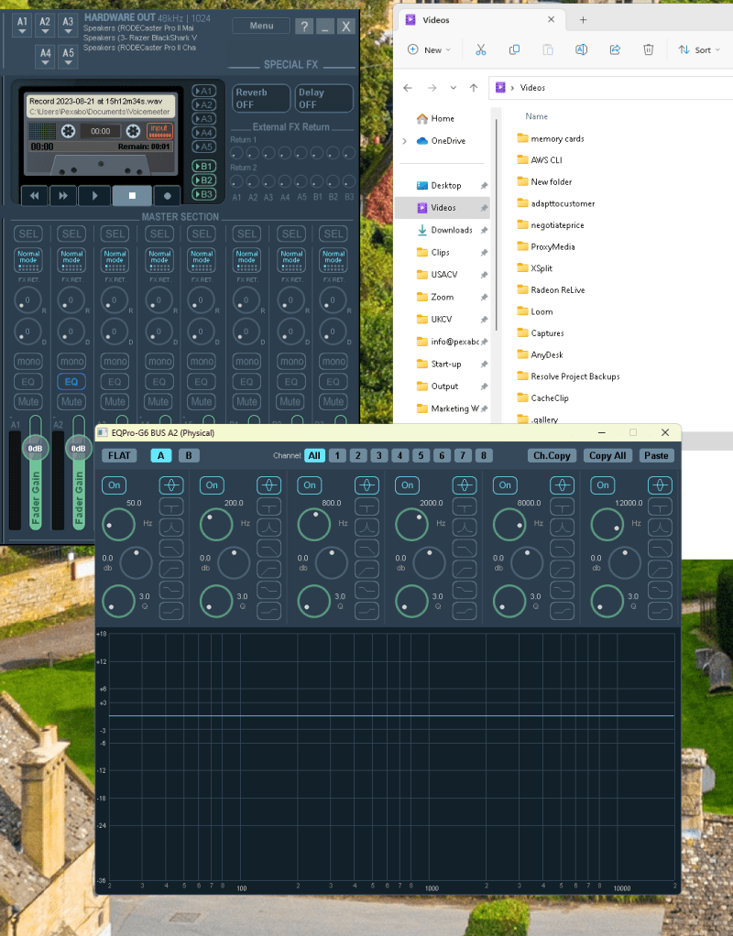Go back using Explorer back arrow
The width and height of the screenshot is (733, 936).
point(408,88)
